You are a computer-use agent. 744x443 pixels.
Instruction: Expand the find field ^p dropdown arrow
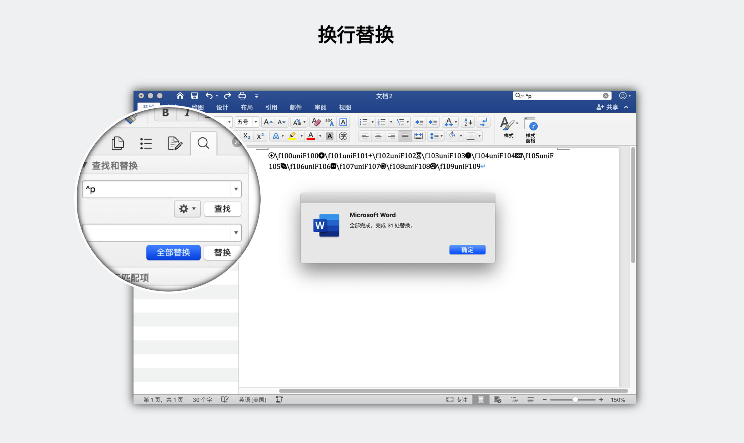coord(236,189)
